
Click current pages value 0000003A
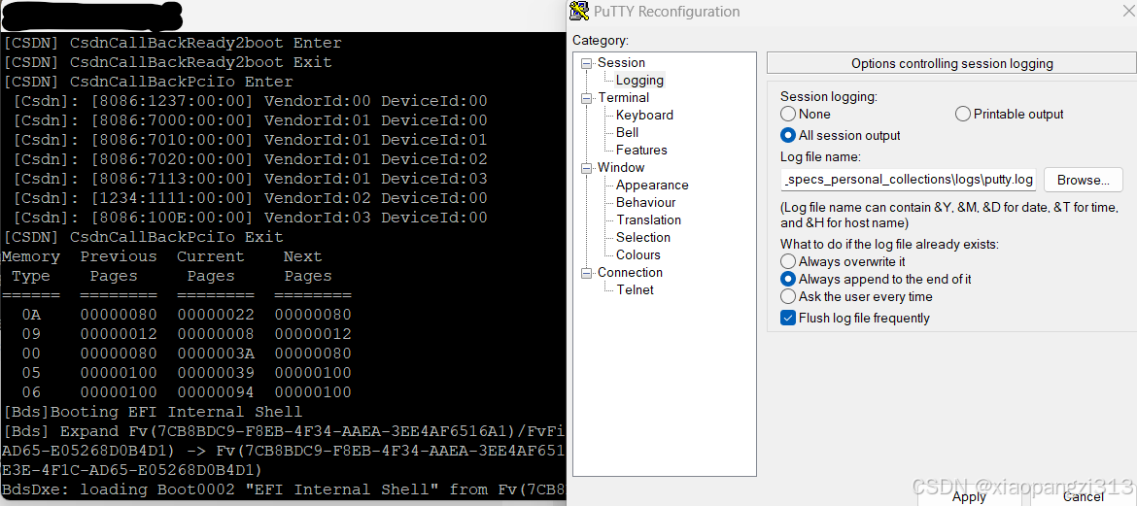point(216,354)
